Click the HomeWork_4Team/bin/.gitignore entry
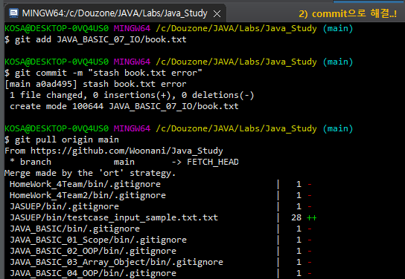The image size is (405, 279). (85, 184)
